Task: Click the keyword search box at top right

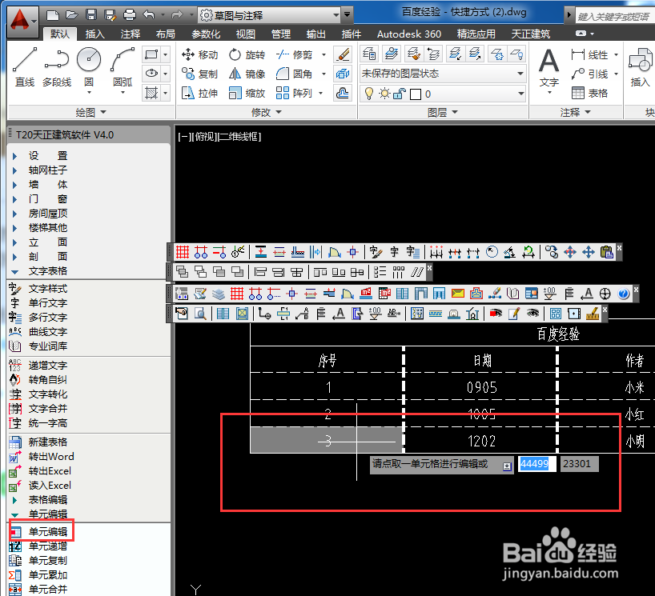Action: click(615, 16)
